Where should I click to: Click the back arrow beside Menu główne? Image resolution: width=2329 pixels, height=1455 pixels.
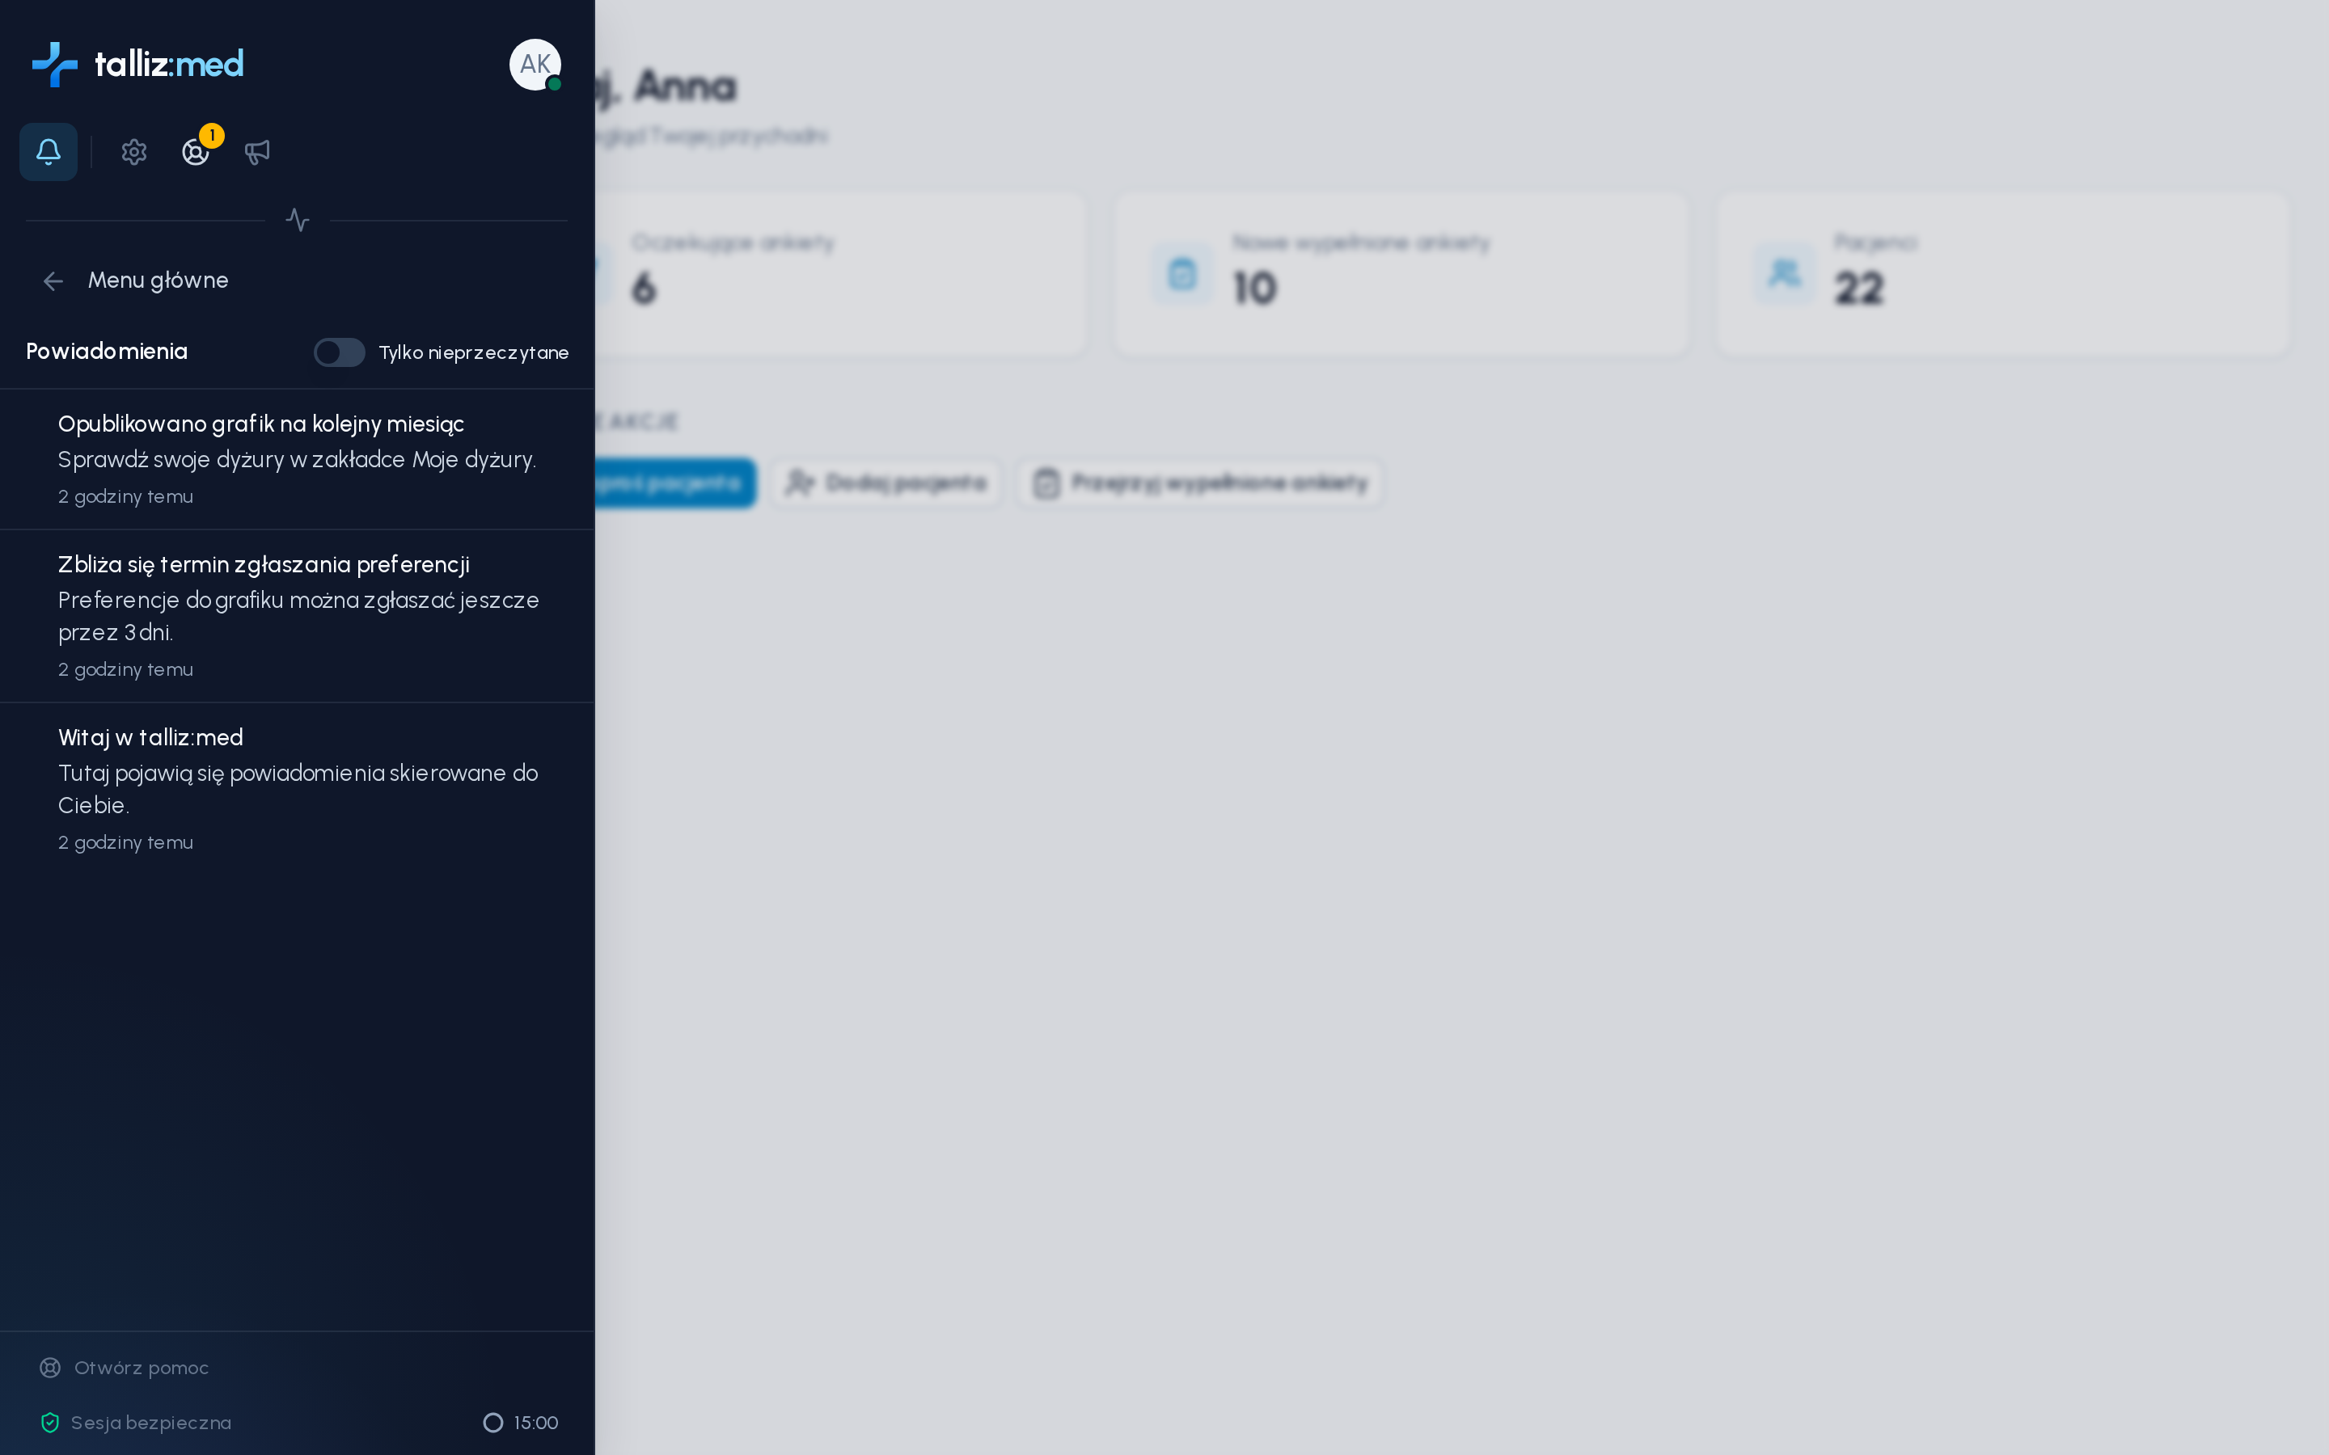53,281
